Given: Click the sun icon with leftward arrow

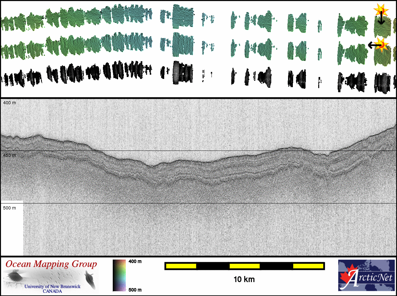Looking at the screenshot, I should click(381, 44).
